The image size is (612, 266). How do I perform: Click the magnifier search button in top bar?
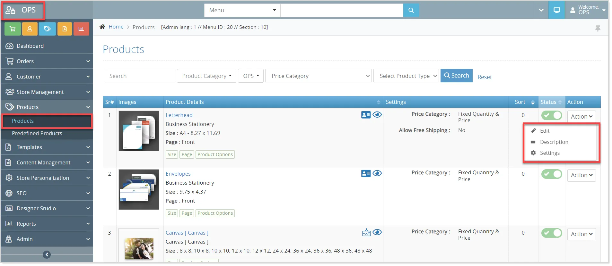coord(411,10)
